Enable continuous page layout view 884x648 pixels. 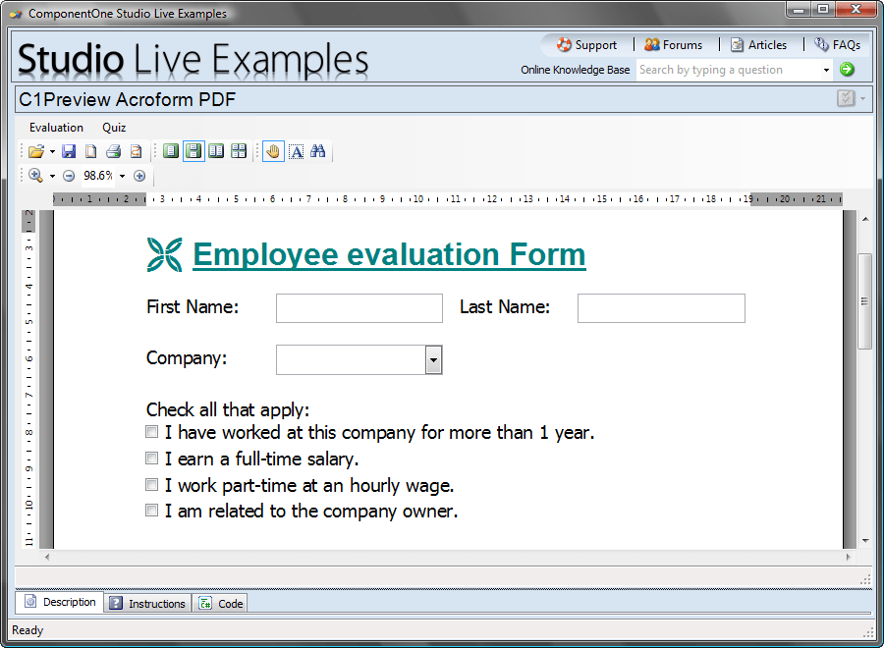tap(193, 150)
